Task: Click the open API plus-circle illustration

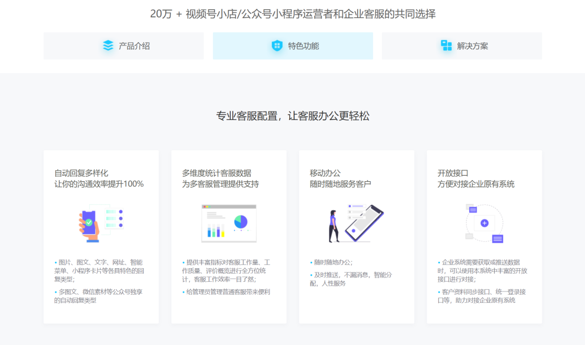Action: pos(484,223)
